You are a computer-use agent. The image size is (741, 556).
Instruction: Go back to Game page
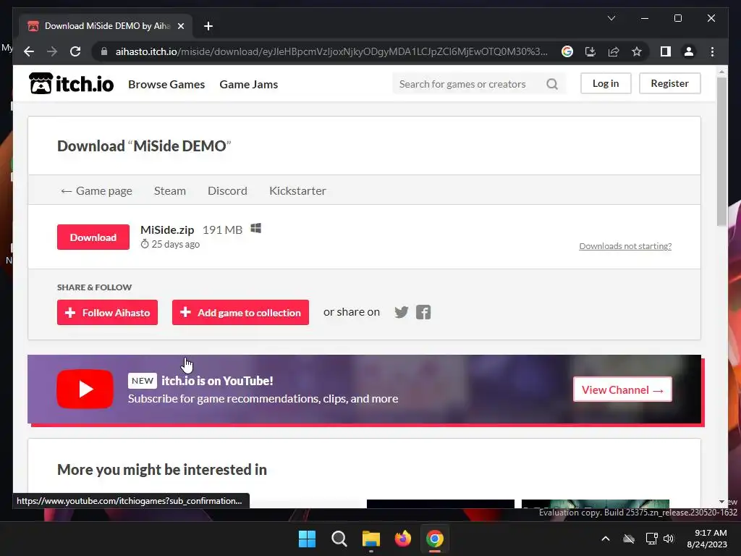tap(96, 190)
